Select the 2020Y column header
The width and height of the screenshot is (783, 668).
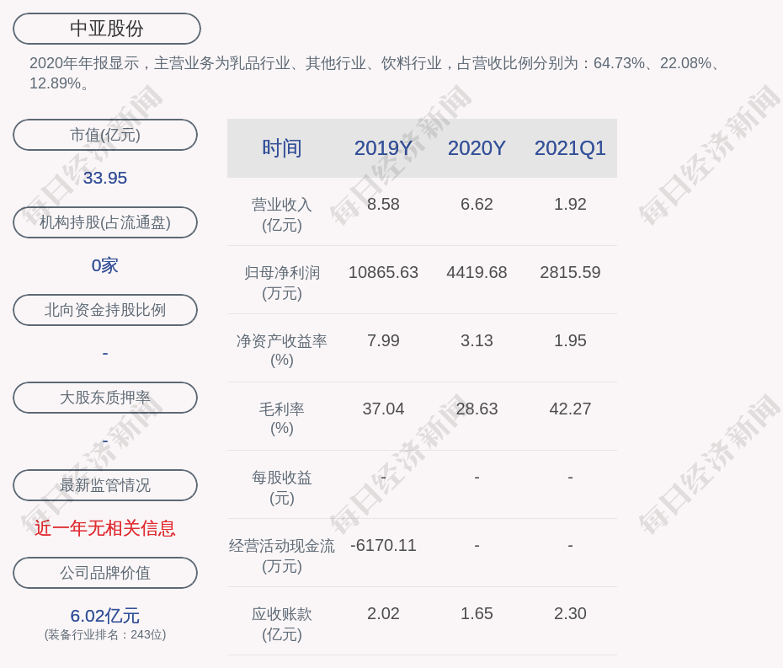click(477, 148)
